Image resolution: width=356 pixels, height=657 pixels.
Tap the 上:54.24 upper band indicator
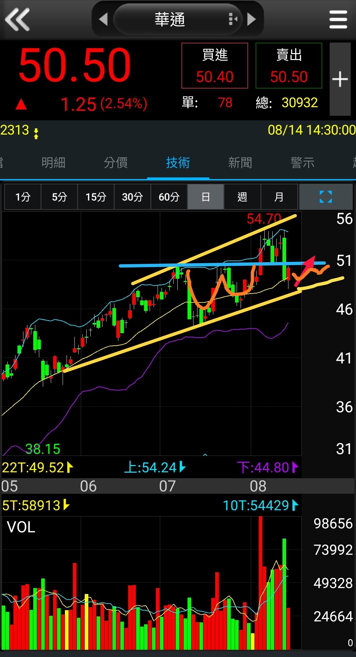click(155, 467)
